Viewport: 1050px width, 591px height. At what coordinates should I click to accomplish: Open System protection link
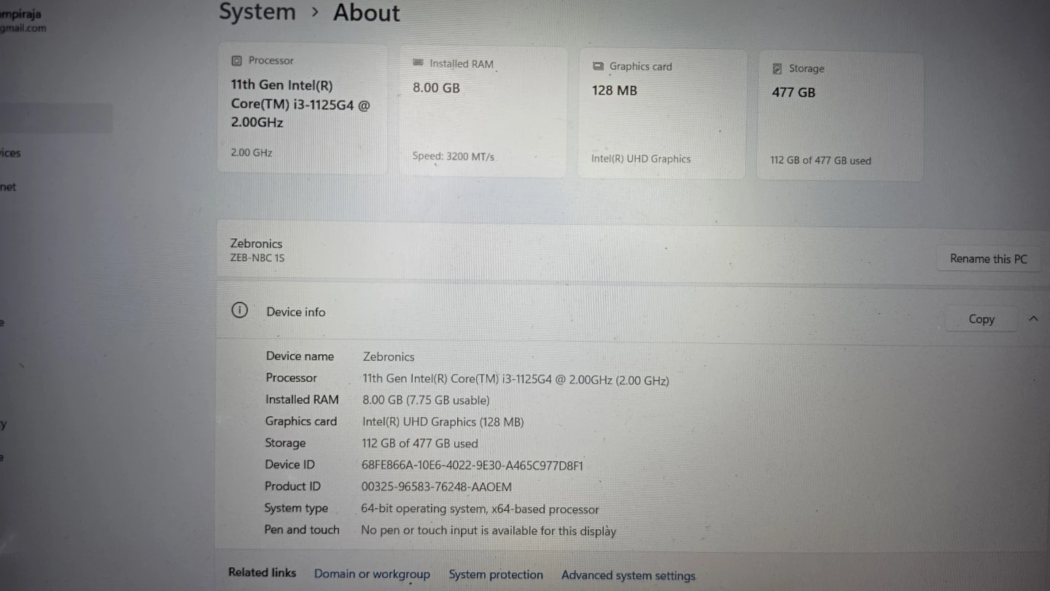pyautogui.click(x=496, y=575)
